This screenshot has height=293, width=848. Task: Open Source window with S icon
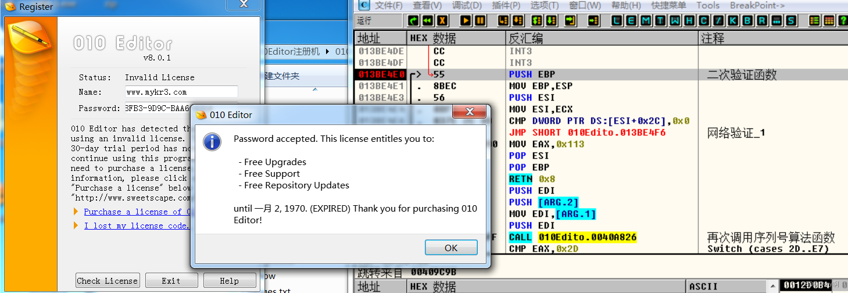(x=792, y=21)
